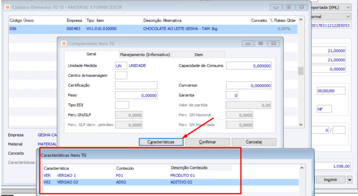Click the background field showing 0,00000
Viewport: 358px width, 196px height.
329,69
